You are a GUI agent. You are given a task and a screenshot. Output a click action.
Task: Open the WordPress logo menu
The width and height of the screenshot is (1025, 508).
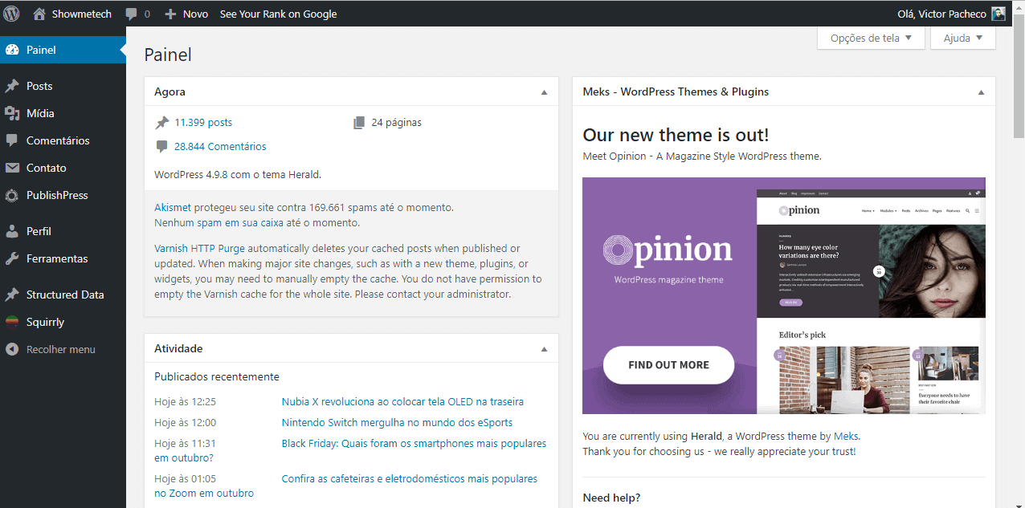coord(11,14)
